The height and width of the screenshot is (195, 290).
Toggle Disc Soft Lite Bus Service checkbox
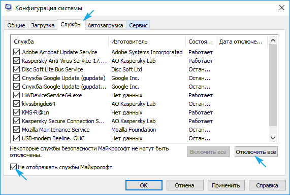16,69
